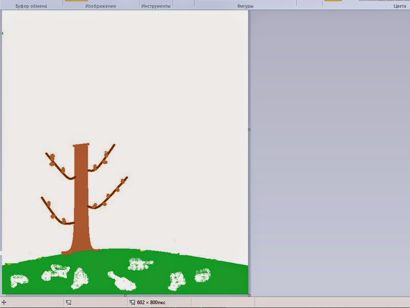Viewport: 410px width, 308px height.
Task: Click the 'Цвета' group label
Action: 400,6
